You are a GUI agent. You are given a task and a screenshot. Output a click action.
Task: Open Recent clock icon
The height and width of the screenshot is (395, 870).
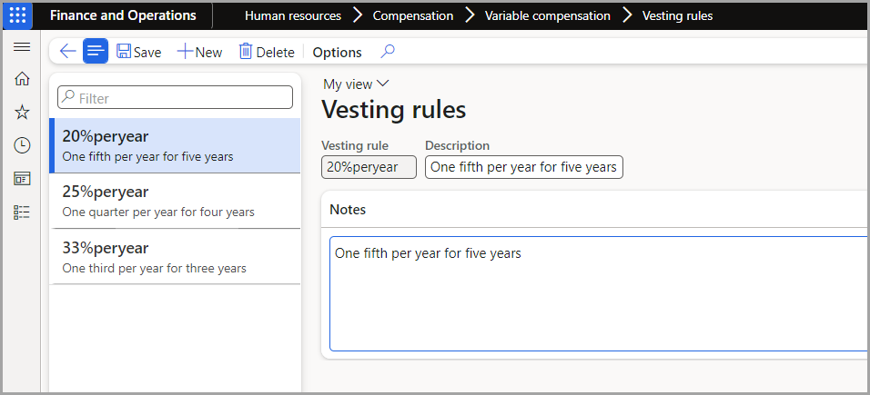coord(22,145)
